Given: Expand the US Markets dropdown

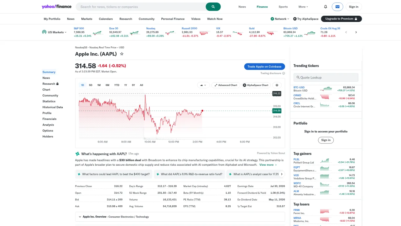Looking at the screenshot, I should tap(54, 32).
